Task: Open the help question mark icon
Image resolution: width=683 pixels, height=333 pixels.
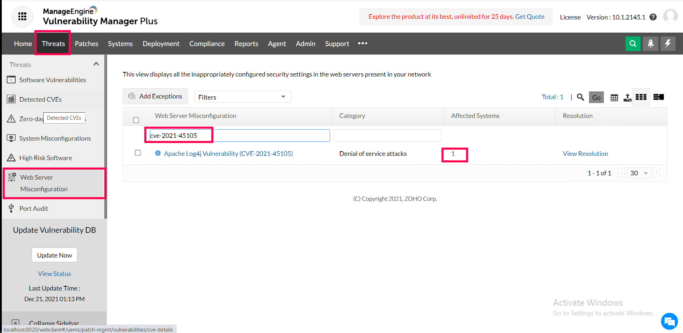Action: pos(653,17)
